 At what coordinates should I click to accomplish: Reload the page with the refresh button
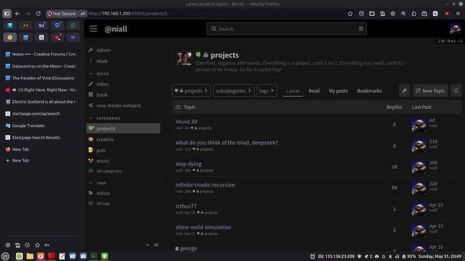38,13
